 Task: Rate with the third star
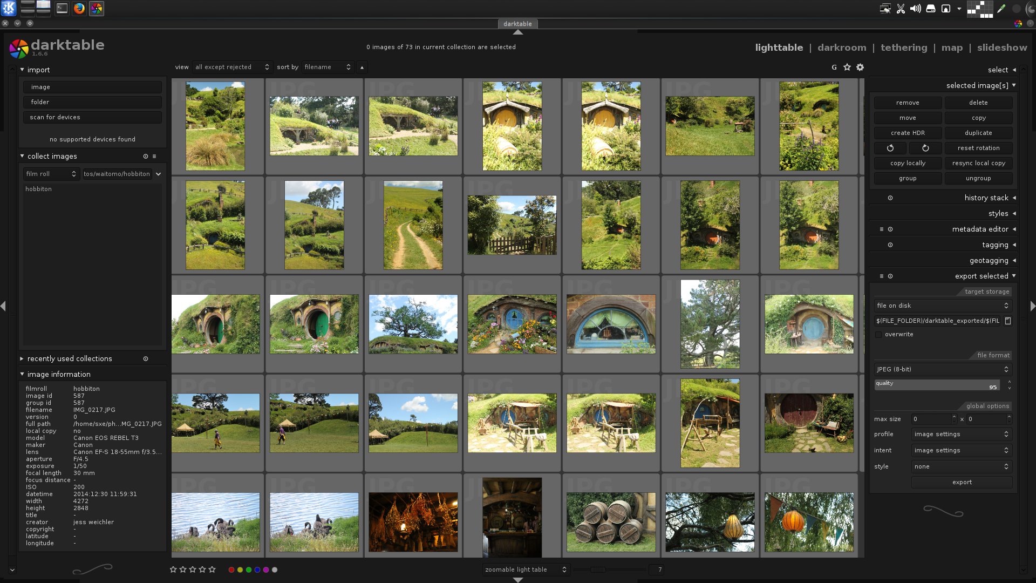193,570
